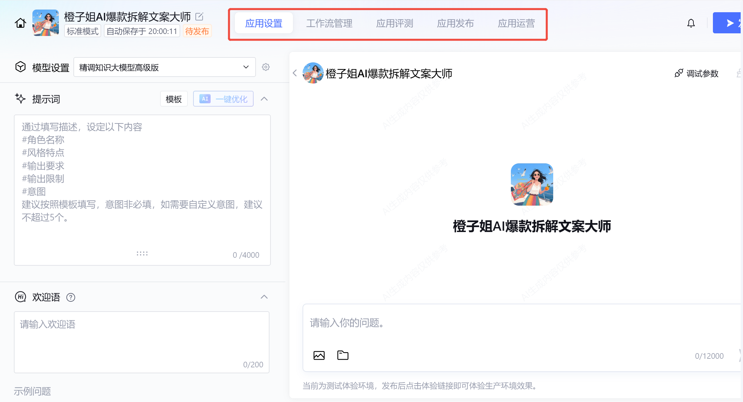Collapse preview panel with left arrow
This screenshot has width=743, height=402.
click(x=295, y=73)
